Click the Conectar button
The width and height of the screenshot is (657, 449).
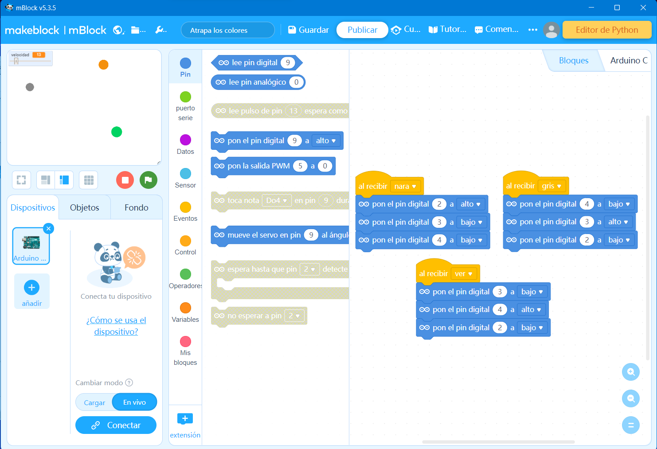(116, 425)
